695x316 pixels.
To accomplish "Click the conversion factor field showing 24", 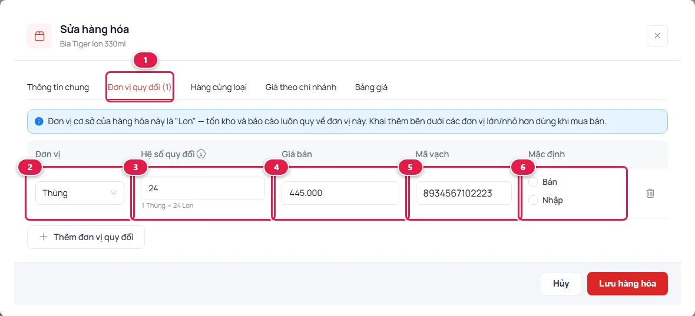I will point(203,188).
